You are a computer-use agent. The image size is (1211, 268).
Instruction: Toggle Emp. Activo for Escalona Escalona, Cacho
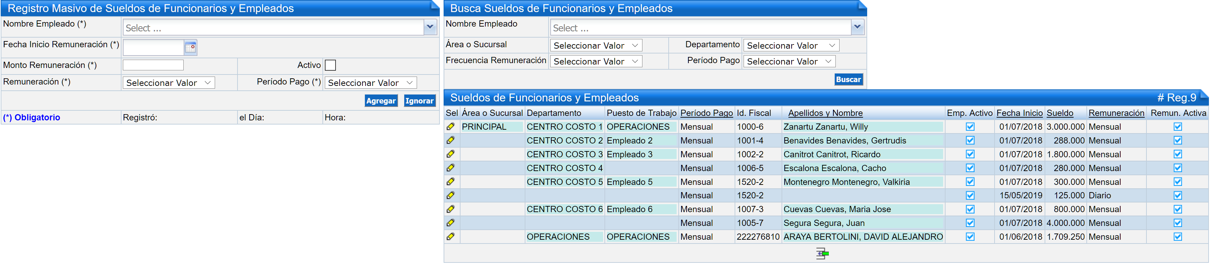(970, 168)
